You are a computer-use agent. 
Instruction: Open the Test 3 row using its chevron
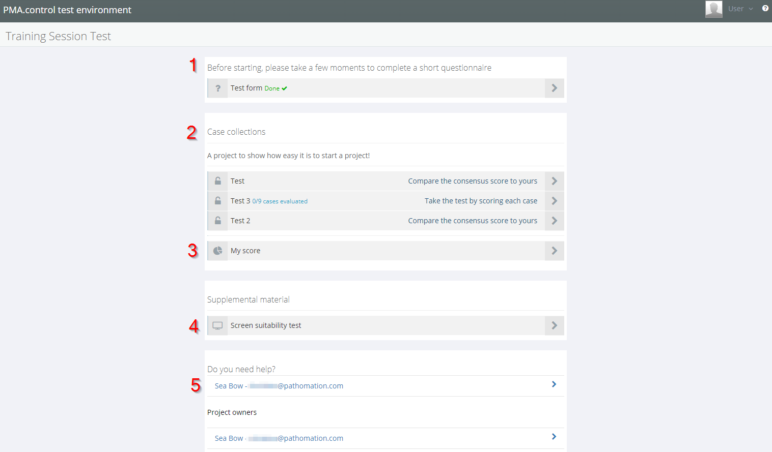[x=554, y=201]
